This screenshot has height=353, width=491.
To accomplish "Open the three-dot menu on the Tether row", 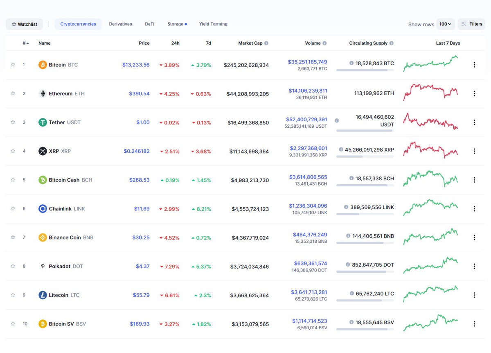I will 474,122.
